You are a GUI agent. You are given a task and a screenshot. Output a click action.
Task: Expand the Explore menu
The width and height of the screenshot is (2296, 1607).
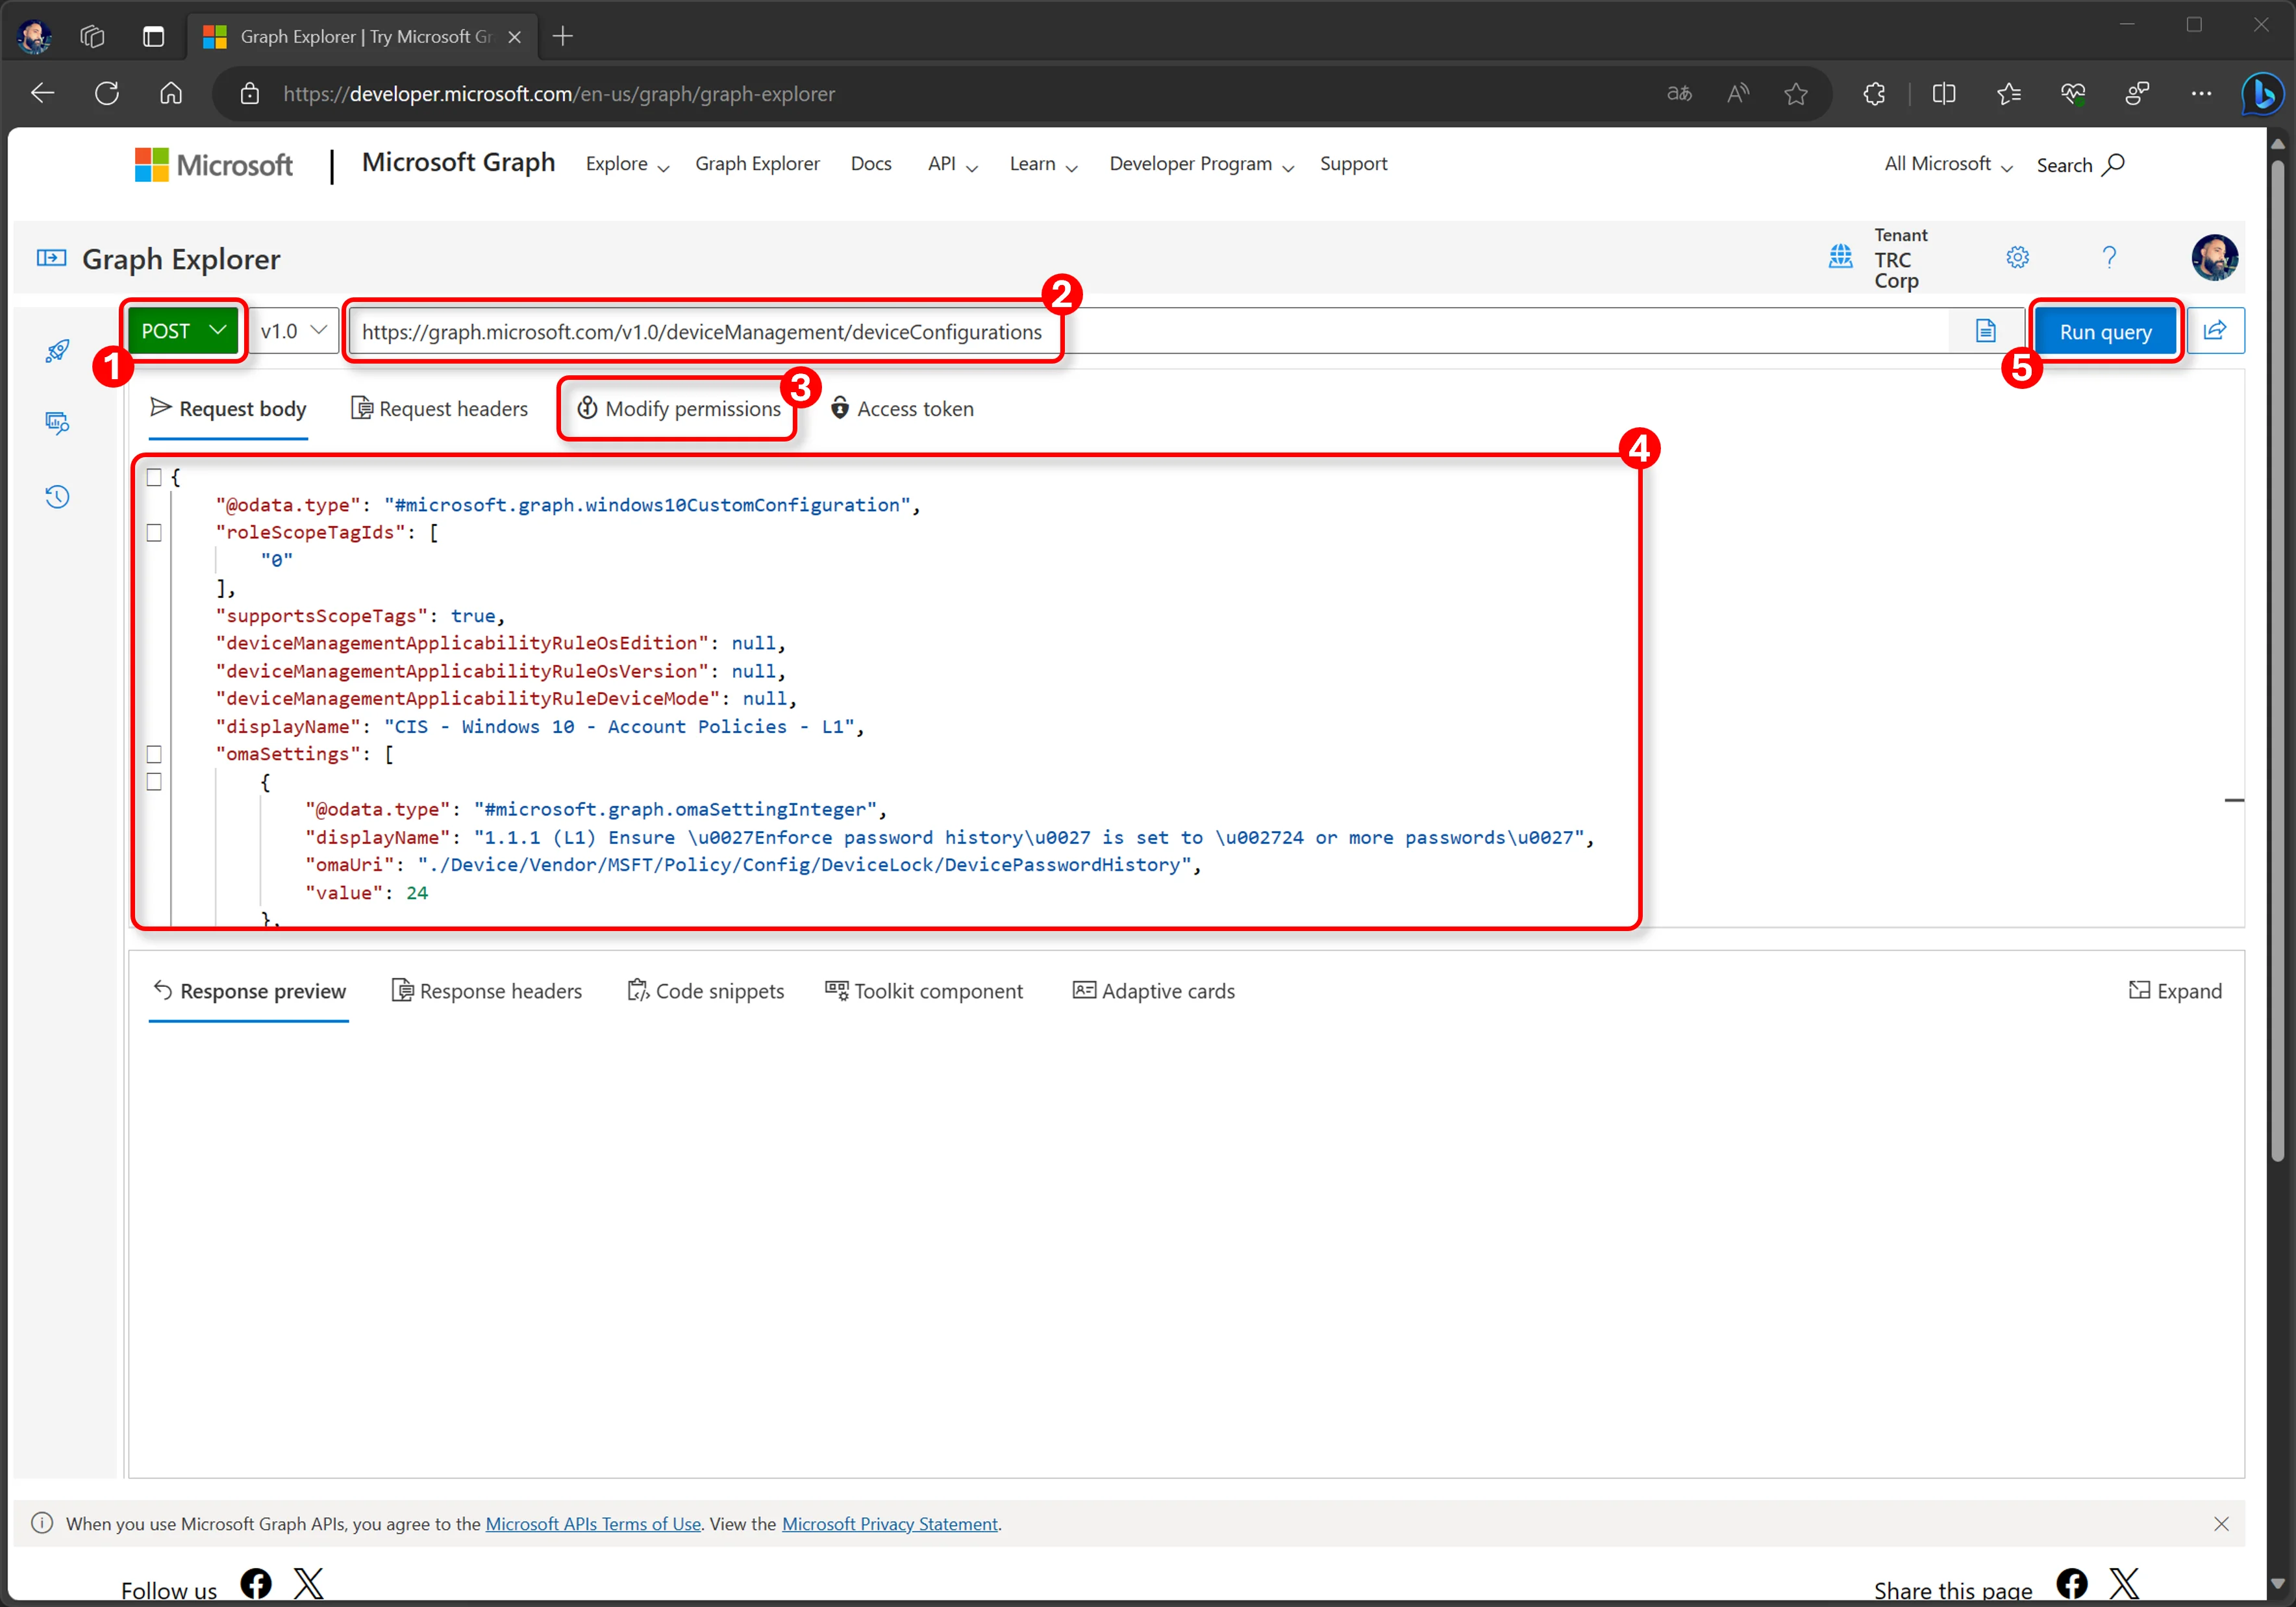coord(627,164)
